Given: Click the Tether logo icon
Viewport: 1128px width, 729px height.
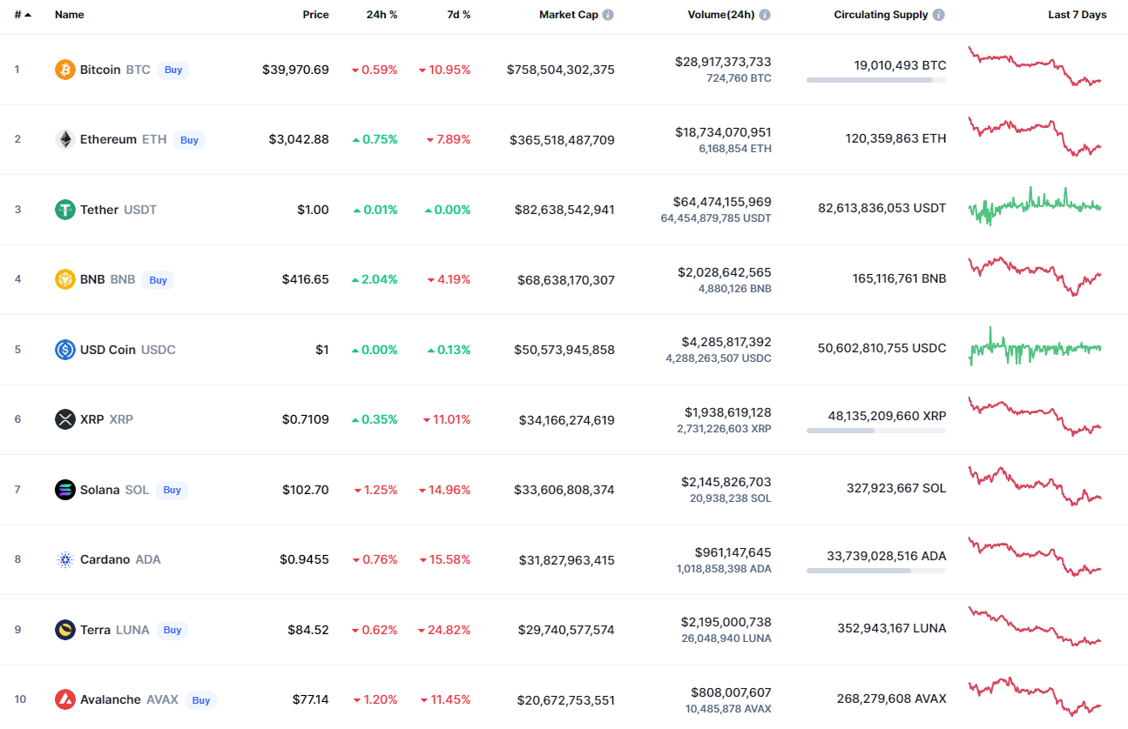Looking at the screenshot, I should 65,210.
